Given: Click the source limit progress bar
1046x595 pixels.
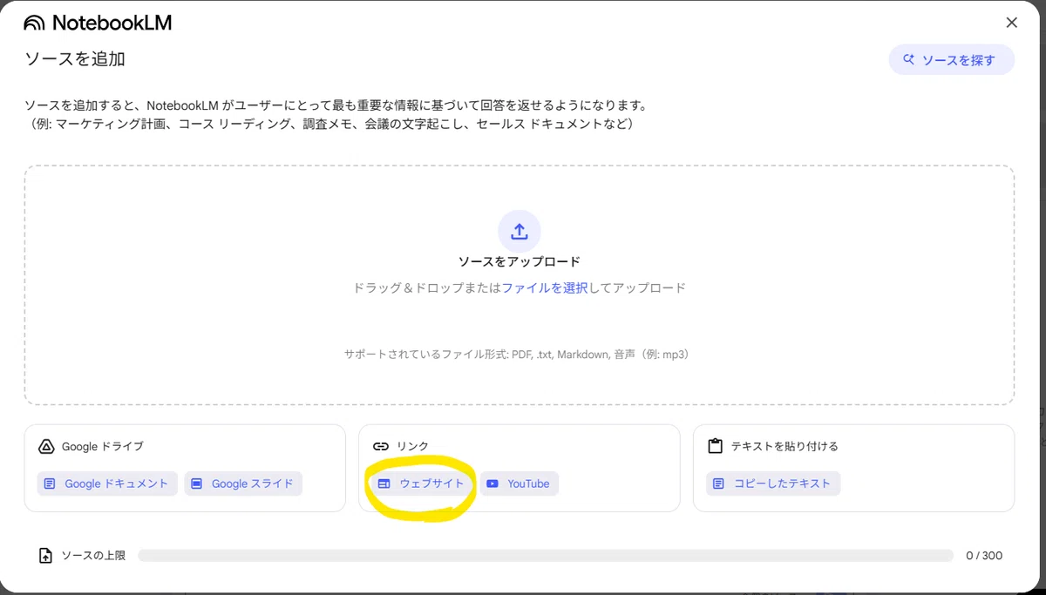Looking at the screenshot, I should click(546, 555).
